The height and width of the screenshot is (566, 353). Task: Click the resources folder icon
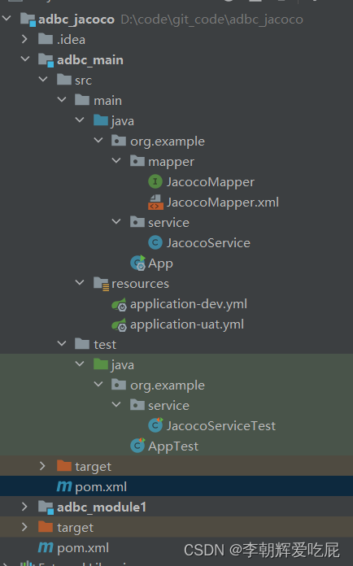tap(101, 283)
